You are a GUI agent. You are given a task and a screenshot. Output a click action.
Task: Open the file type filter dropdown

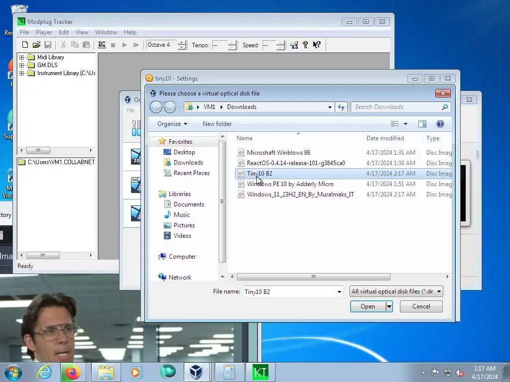coord(396,291)
